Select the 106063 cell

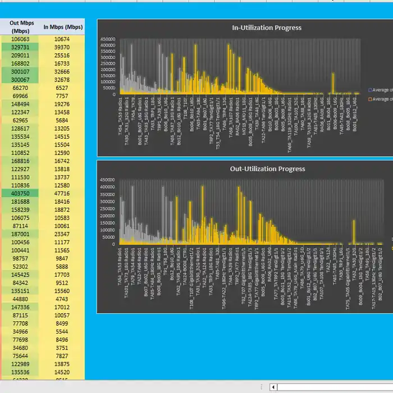coord(20,39)
